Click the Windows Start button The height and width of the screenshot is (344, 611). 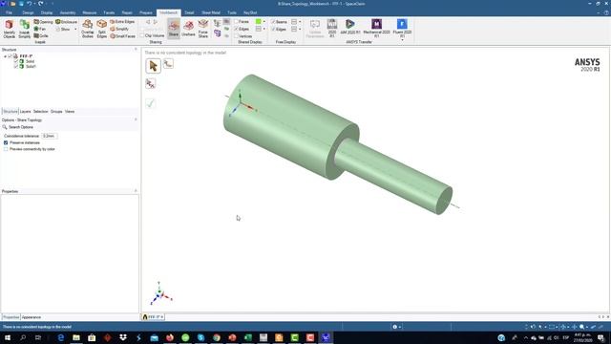pyautogui.click(x=8, y=337)
